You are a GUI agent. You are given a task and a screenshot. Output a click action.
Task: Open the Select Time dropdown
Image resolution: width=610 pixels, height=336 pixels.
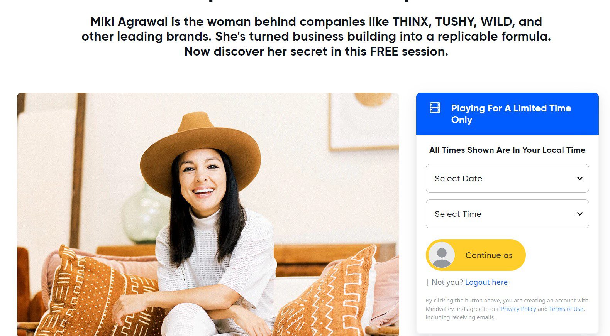point(507,214)
